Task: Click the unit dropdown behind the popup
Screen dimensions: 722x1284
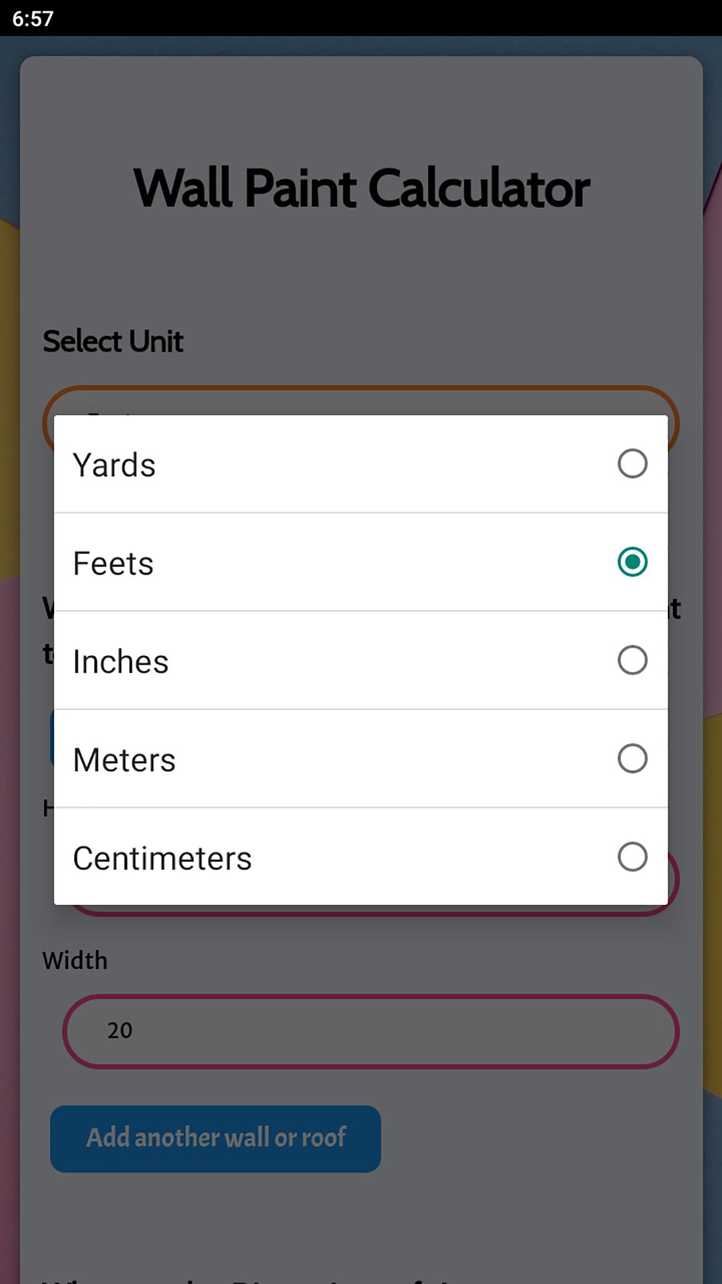Action: [x=361, y=401]
